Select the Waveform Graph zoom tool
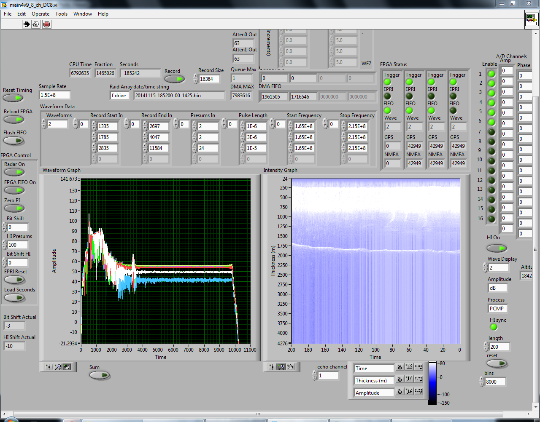 [x=58, y=367]
